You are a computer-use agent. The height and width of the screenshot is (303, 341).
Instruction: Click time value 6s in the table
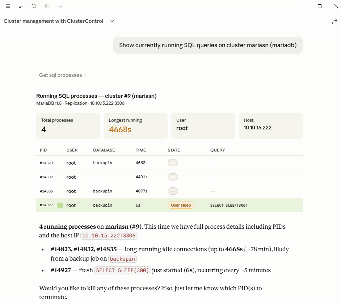tap(138, 205)
